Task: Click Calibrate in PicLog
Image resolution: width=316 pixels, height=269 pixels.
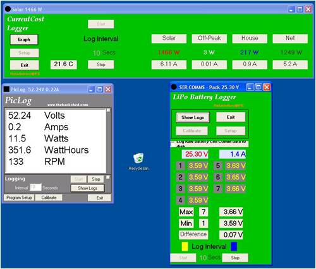Action: point(49,198)
